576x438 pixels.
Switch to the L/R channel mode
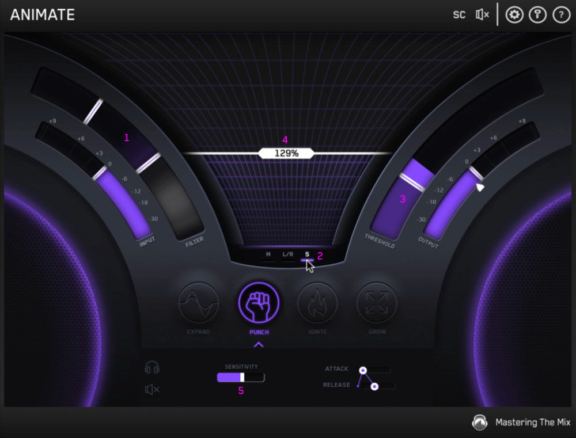[288, 256]
